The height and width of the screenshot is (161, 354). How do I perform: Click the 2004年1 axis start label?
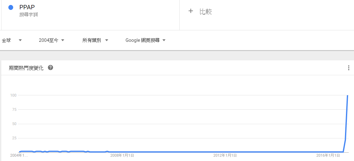tap(19, 155)
